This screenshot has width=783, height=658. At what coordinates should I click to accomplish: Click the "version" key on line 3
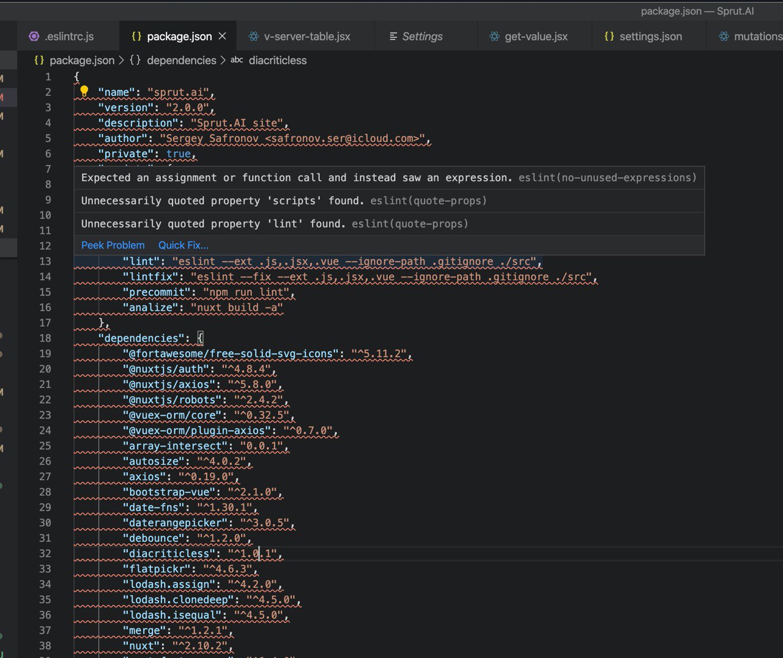(126, 108)
